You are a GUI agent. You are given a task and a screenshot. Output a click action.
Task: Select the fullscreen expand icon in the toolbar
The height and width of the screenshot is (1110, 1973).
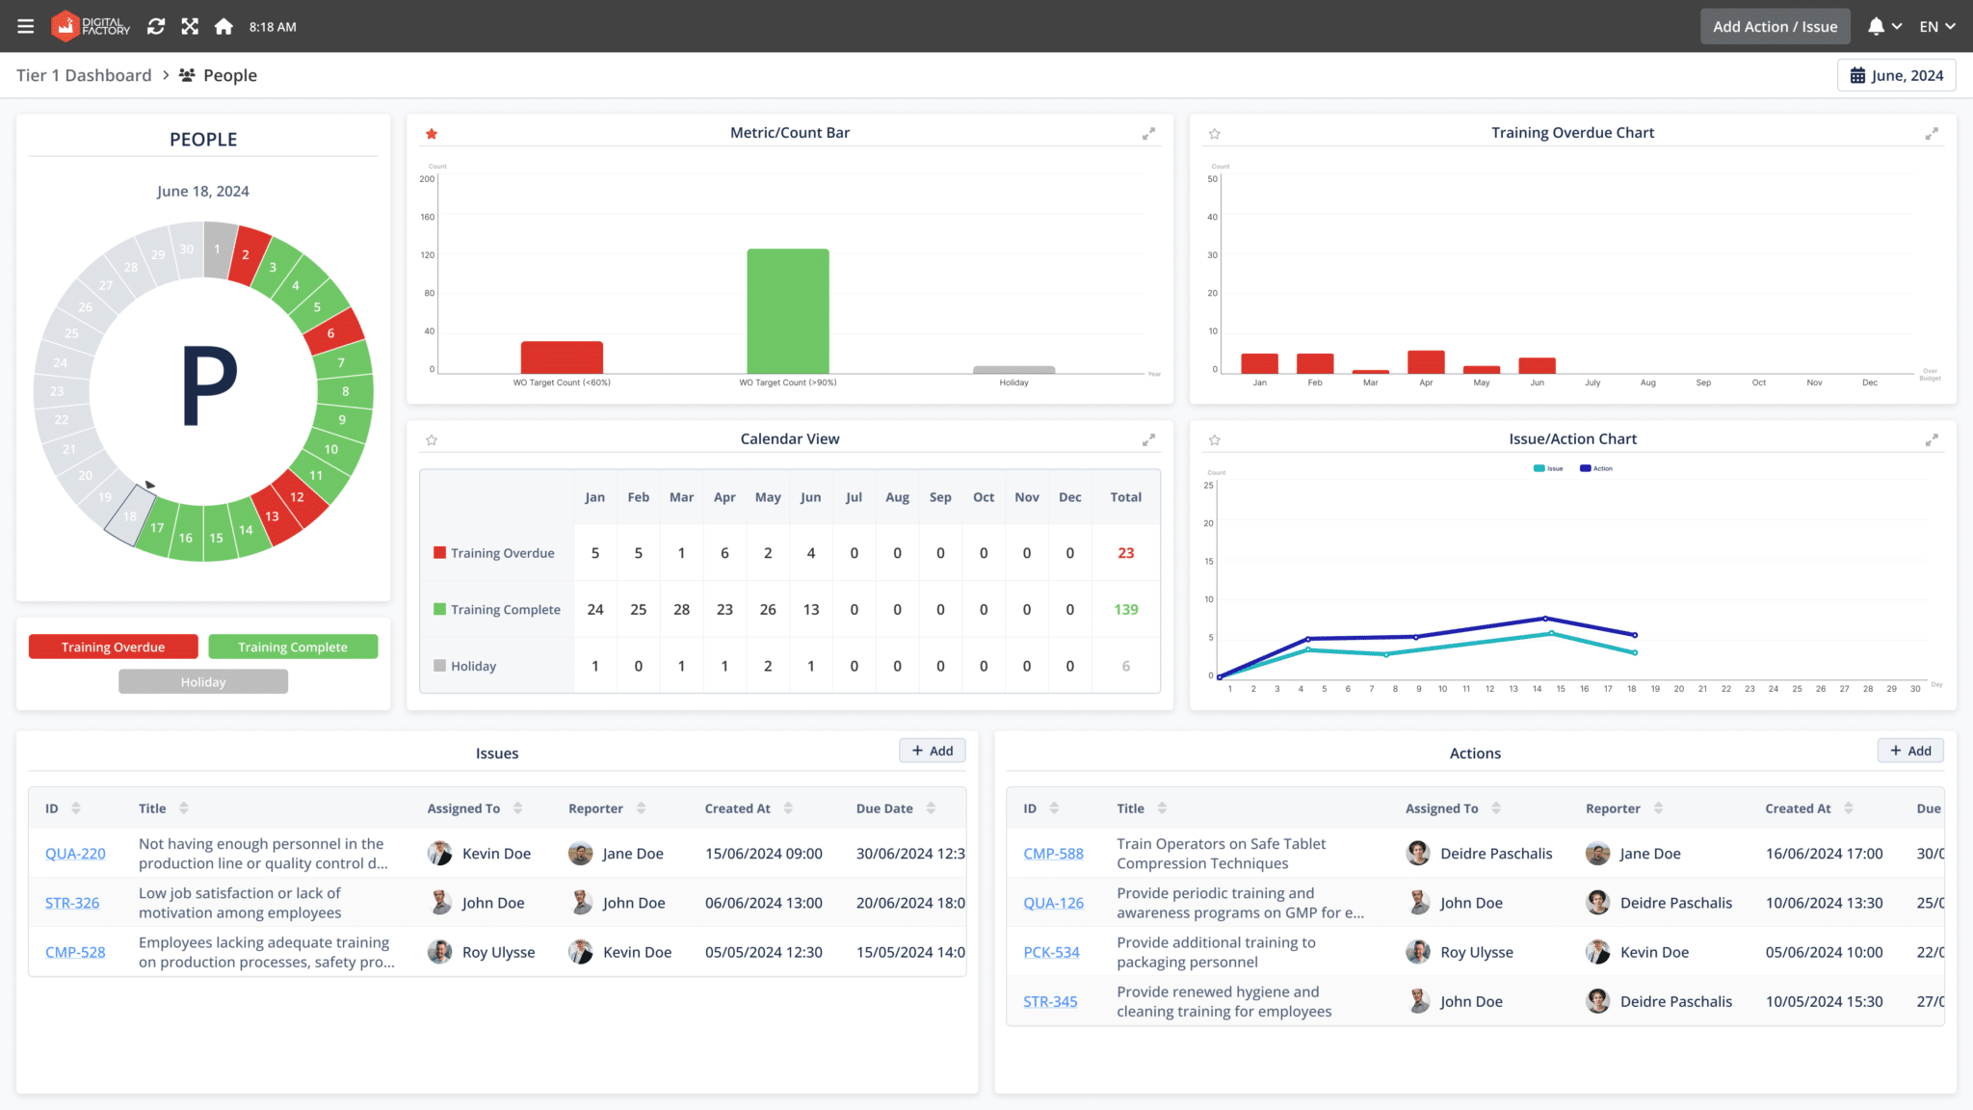[x=190, y=26]
